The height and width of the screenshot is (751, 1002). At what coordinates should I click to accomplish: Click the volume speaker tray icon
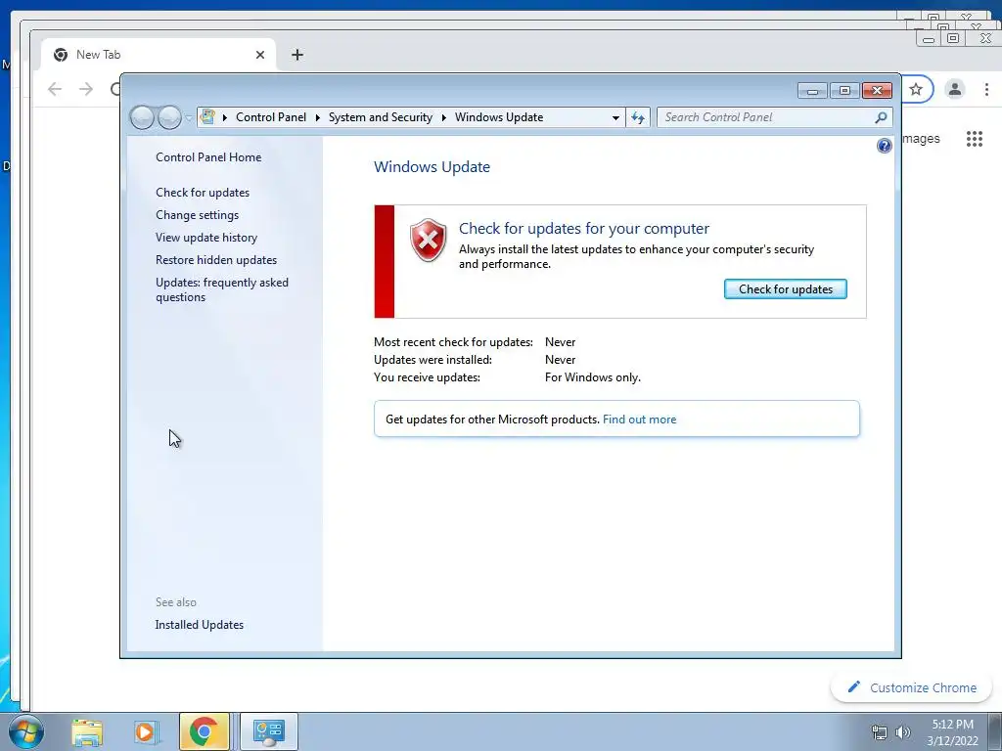point(903,733)
